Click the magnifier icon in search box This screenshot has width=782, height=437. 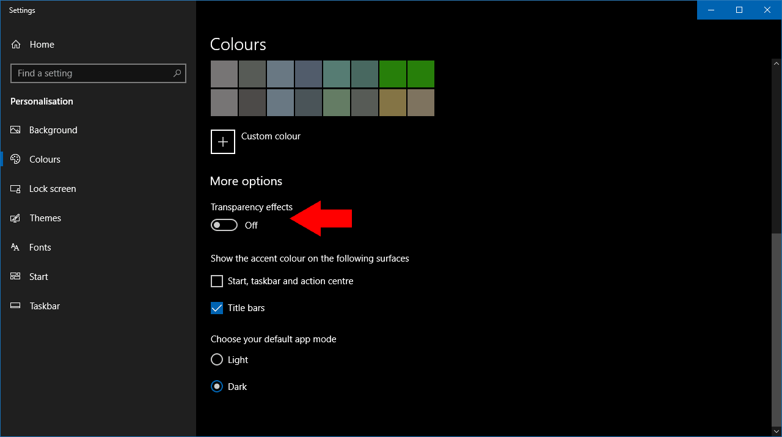[x=177, y=73]
